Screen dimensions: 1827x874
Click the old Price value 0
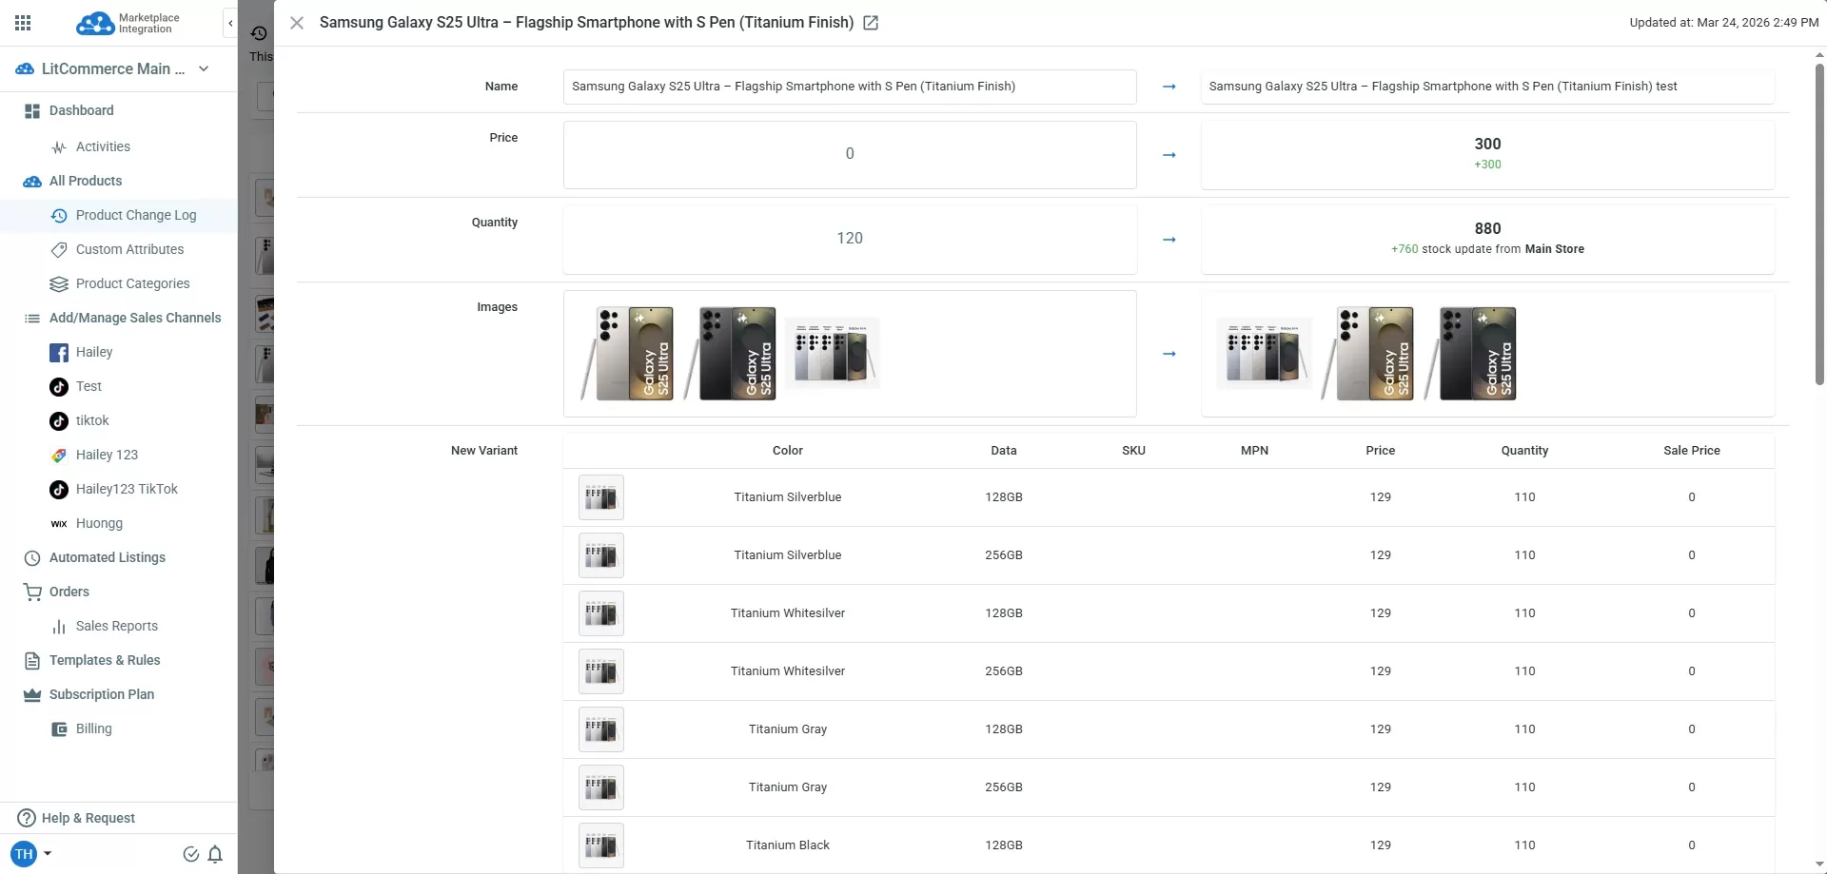pyautogui.click(x=850, y=154)
